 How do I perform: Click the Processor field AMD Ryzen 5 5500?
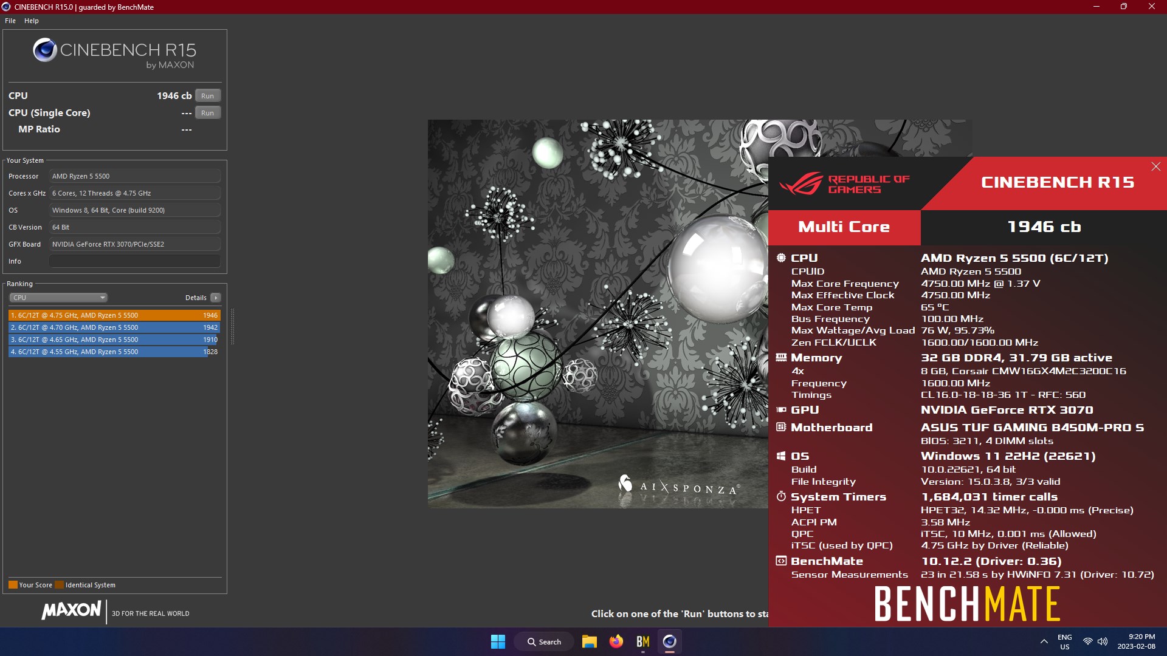[135, 176]
